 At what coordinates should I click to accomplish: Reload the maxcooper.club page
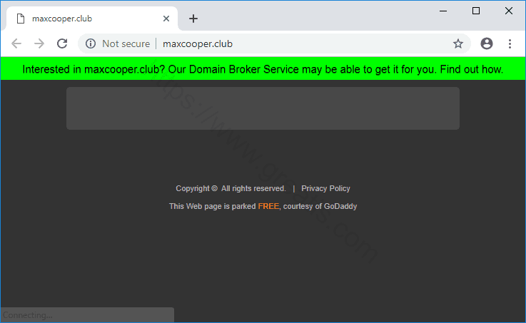tap(62, 43)
